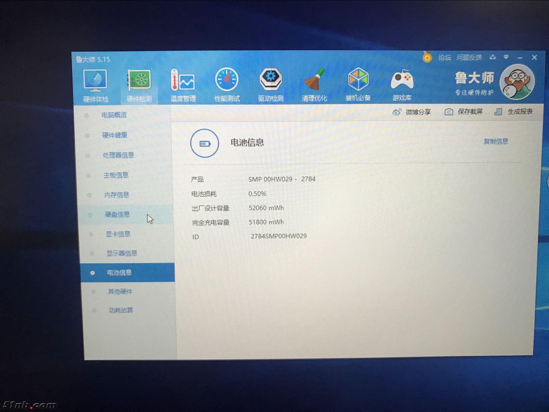Select 电脑概览 radio item in sidebar

[114, 115]
